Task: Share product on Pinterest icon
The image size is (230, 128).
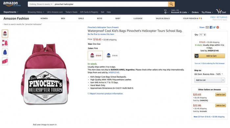Action: click(x=218, y=27)
